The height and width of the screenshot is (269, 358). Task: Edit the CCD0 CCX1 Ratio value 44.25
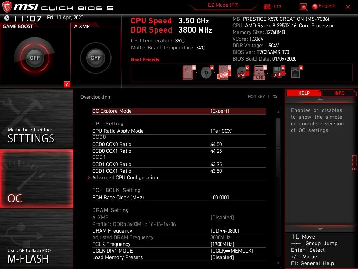[216, 151]
